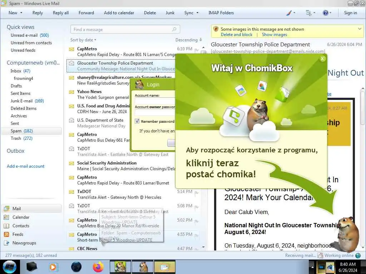Click Add to calendar in the toolbar
Screen dimensions: 366x274
[x=119, y=13]
